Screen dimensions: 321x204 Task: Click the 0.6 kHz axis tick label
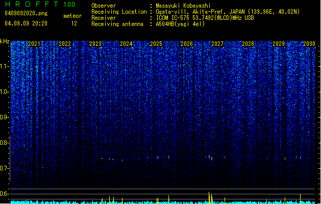(x=5, y=194)
